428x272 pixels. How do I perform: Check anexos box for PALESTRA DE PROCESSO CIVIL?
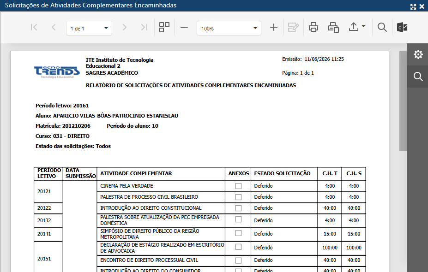tap(238, 197)
